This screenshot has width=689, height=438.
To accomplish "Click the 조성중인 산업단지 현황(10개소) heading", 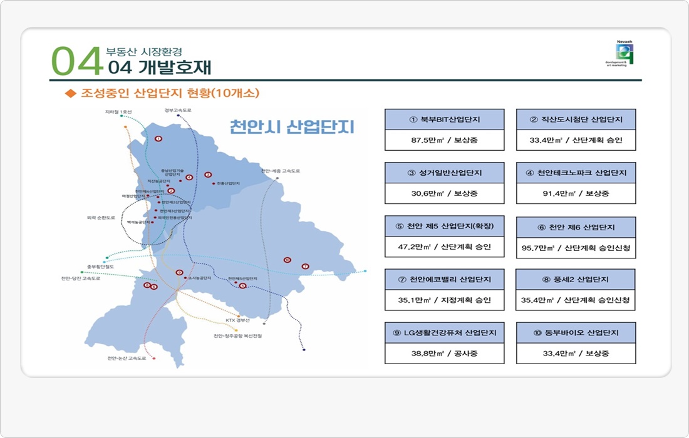I will [170, 93].
